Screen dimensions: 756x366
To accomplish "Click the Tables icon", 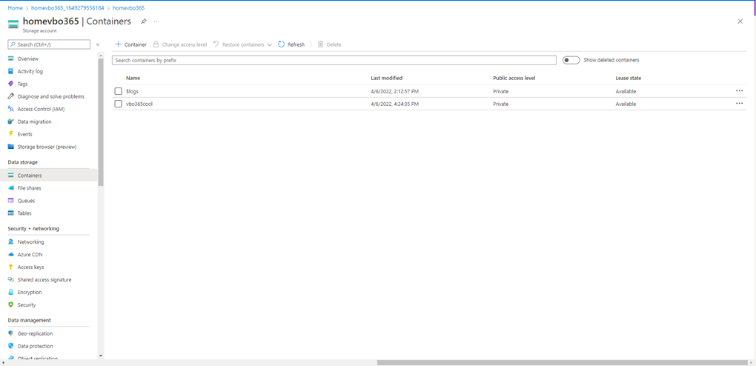I will 10,213.
